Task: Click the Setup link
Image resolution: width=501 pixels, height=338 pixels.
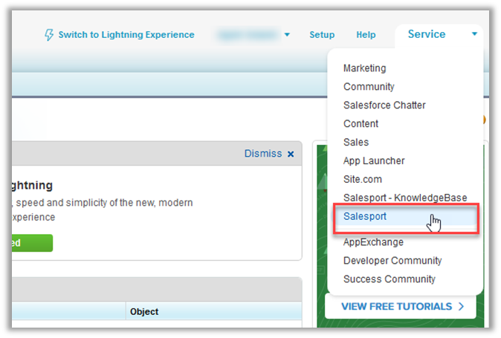Action: [322, 35]
